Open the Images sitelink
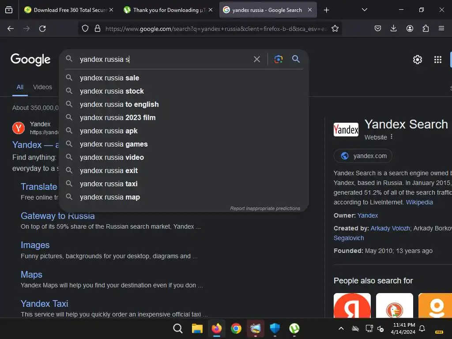 click(x=35, y=245)
